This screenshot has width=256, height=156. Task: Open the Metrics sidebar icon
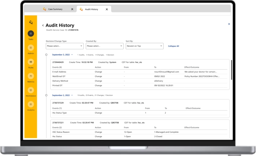click(x=31, y=76)
